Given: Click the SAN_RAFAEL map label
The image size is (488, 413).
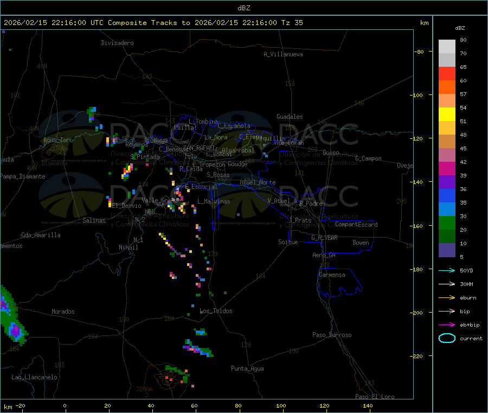Looking at the screenshot, I should [199, 148].
